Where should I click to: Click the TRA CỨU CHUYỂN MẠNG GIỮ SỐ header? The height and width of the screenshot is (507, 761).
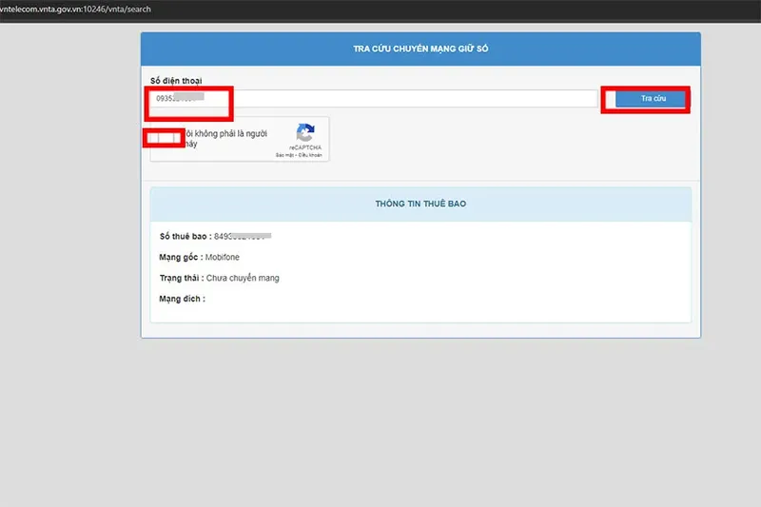pyautogui.click(x=420, y=48)
